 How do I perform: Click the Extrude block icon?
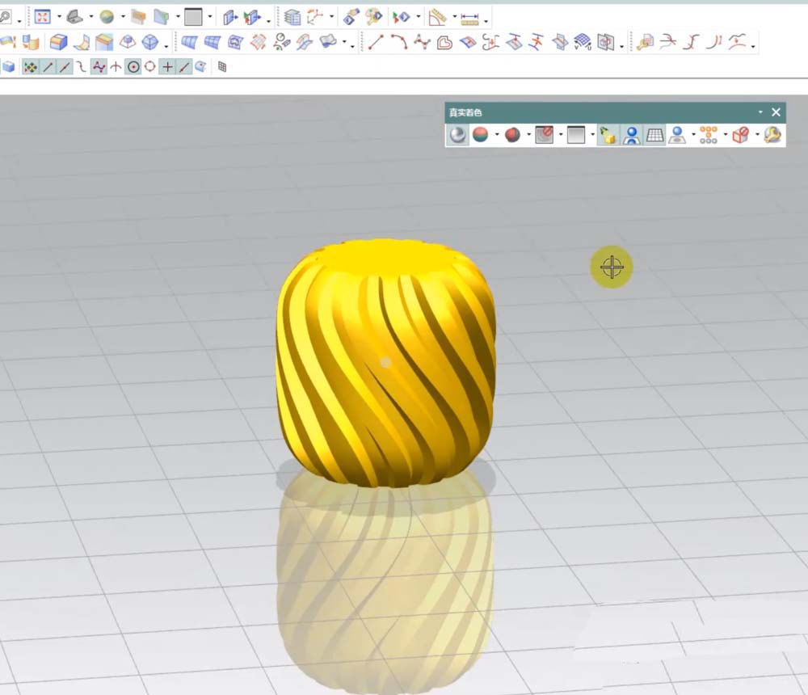58,42
